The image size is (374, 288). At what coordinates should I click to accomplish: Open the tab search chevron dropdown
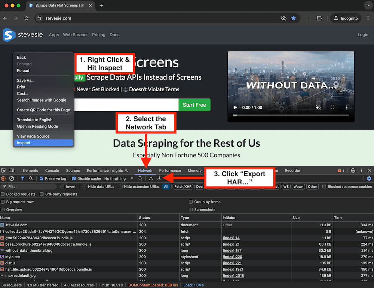coord(368,5)
